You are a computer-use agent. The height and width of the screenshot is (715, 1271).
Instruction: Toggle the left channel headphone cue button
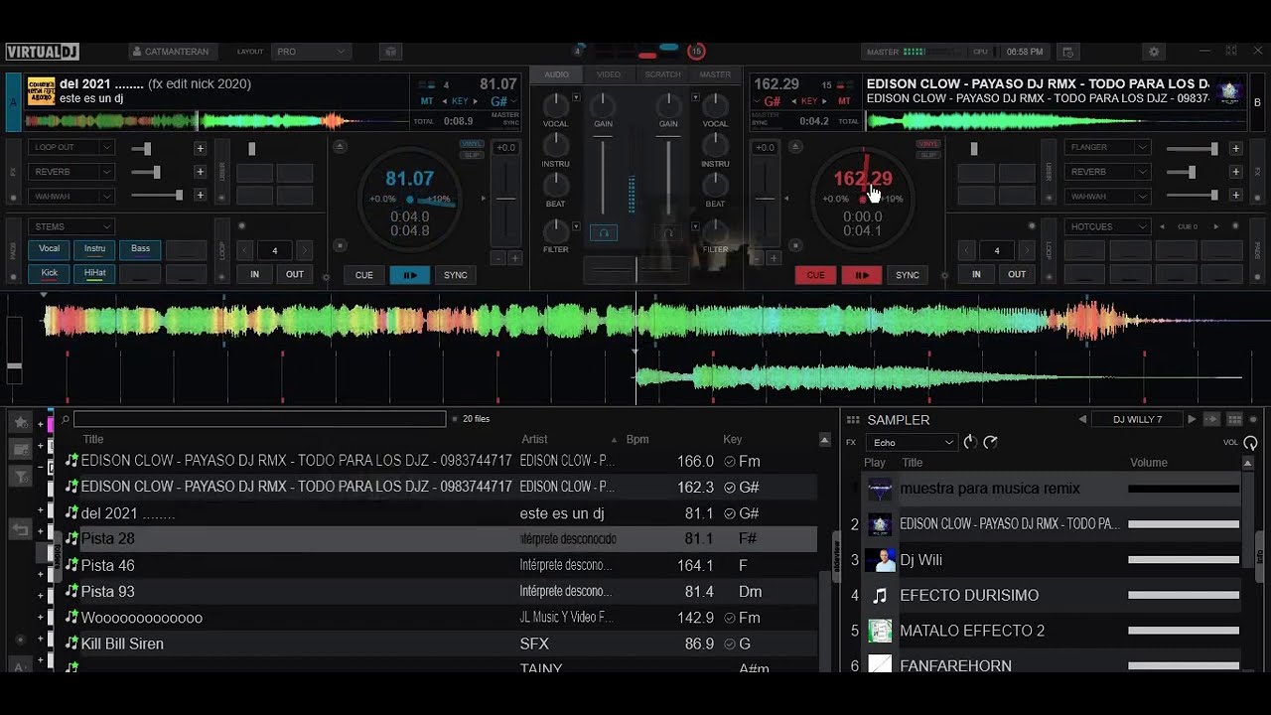604,232
